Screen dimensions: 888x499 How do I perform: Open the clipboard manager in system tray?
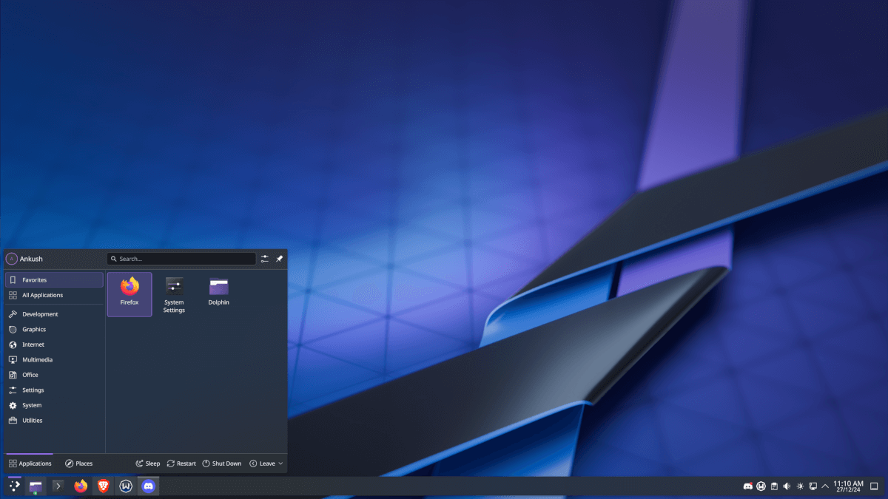(775, 486)
